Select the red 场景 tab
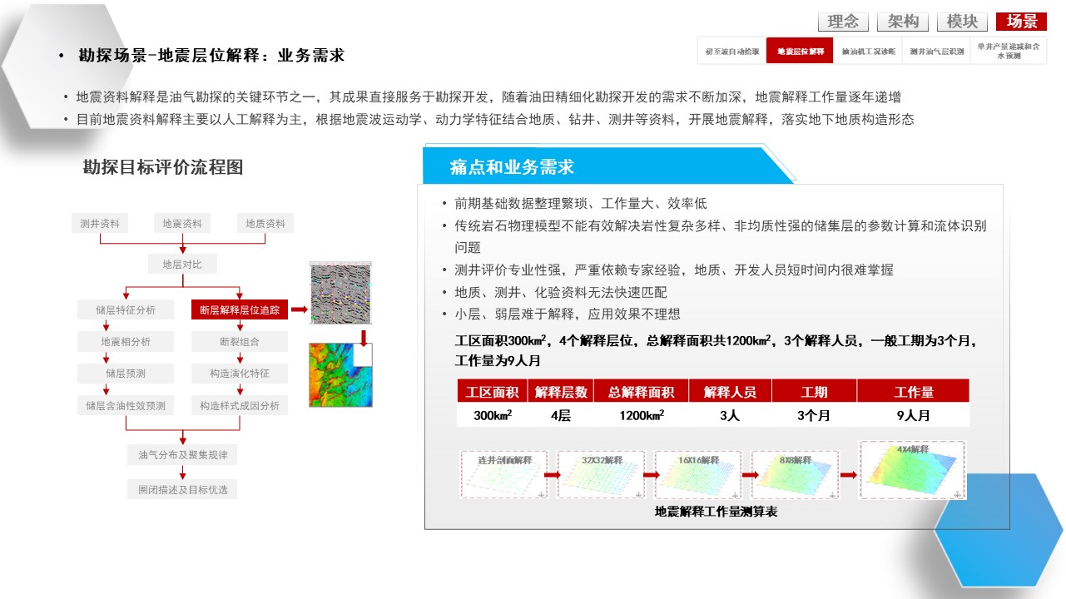This screenshot has width=1066, height=599. coord(1021,22)
